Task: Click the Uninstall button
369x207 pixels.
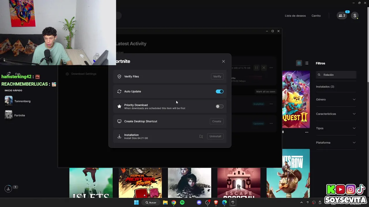Action: [215, 136]
